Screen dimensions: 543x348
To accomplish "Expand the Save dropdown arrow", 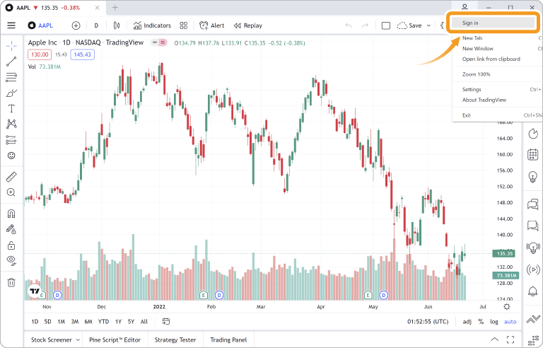I will [x=428, y=25].
